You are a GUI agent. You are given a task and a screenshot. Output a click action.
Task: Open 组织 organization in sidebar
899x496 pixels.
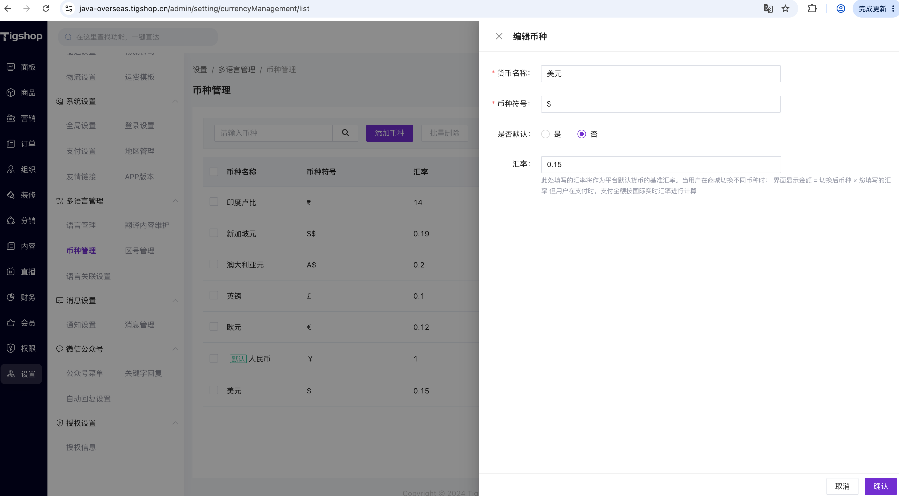(x=21, y=169)
